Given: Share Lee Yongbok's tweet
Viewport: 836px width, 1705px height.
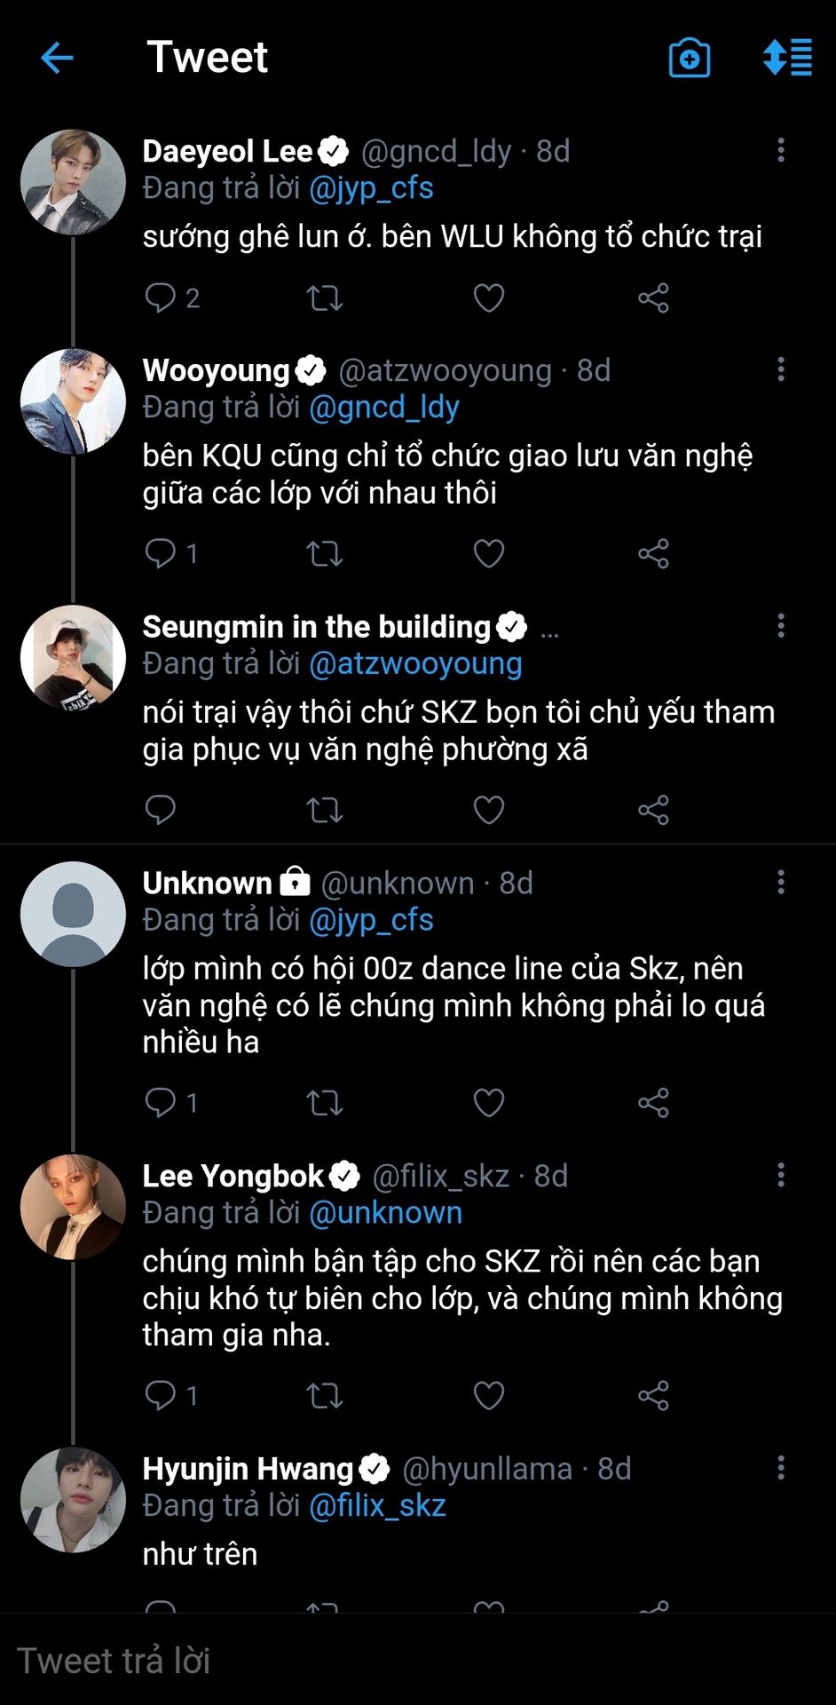Looking at the screenshot, I should tap(653, 1396).
